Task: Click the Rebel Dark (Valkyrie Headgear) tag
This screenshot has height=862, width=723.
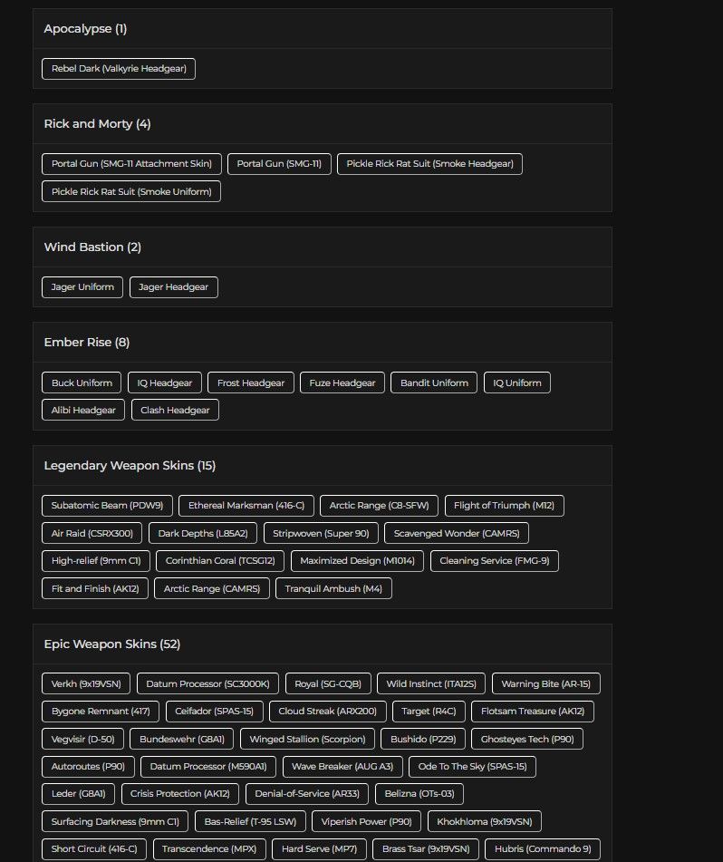Action: click(118, 69)
